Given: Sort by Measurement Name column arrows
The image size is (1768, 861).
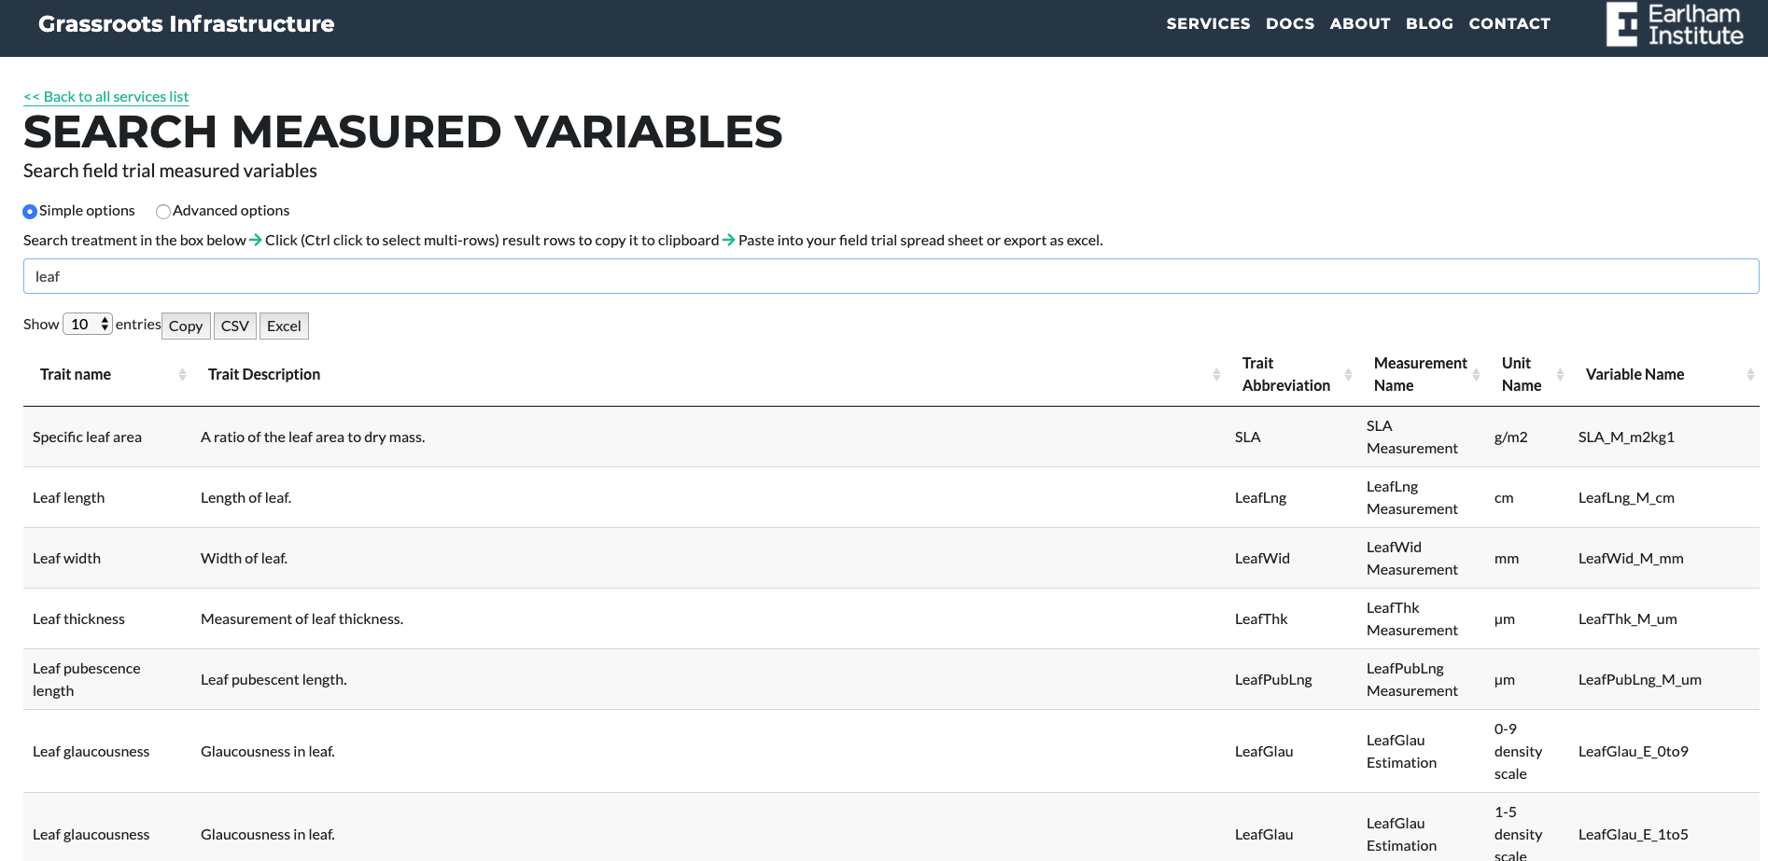Looking at the screenshot, I should coord(1476,374).
